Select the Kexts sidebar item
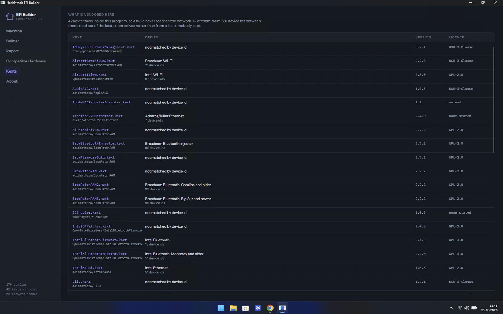 pyautogui.click(x=11, y=71)
